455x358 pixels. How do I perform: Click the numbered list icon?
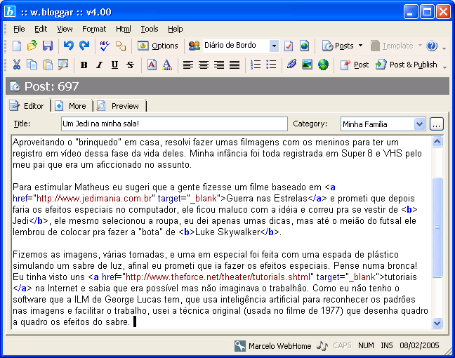(255, 65)
